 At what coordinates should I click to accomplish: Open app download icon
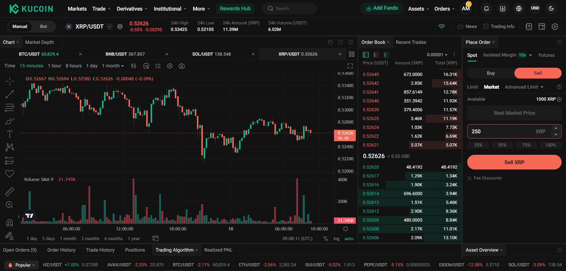click(x=503, y=9)
